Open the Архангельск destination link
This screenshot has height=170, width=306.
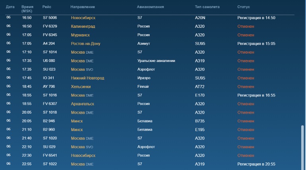coord(83,104)
